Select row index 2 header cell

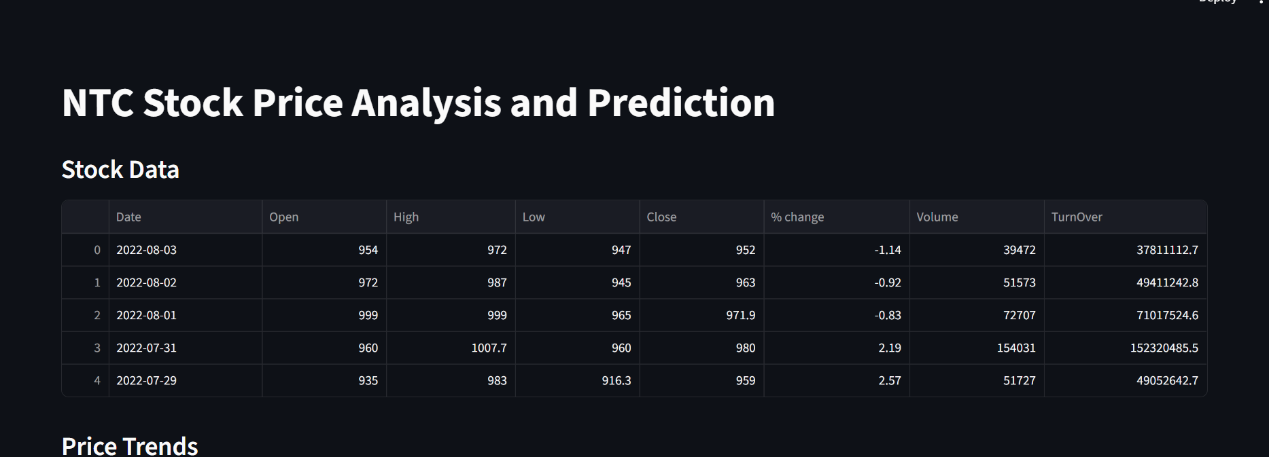point(96,315)
